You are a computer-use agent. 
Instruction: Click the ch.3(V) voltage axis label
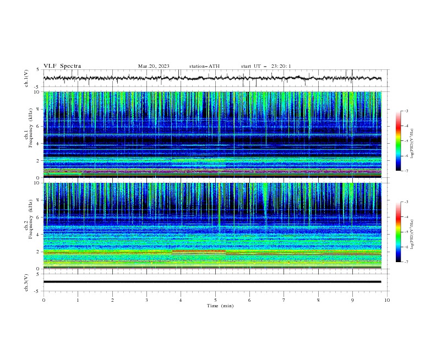tap(26, 282)
